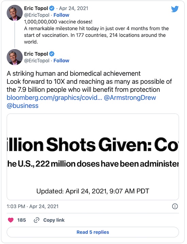Follow Eric Topol from the second tweet
The height and width of the screenshot is (244, 187).
61,60
